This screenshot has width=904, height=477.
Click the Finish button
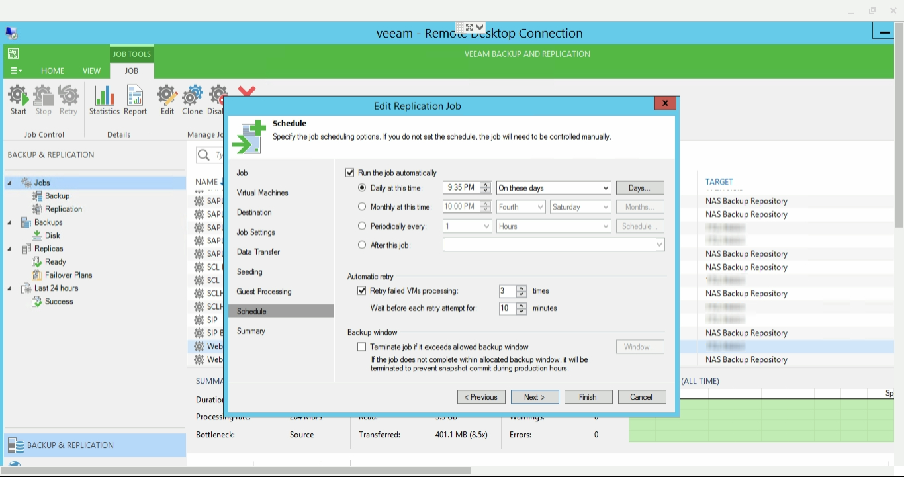[x=588, y=397]
